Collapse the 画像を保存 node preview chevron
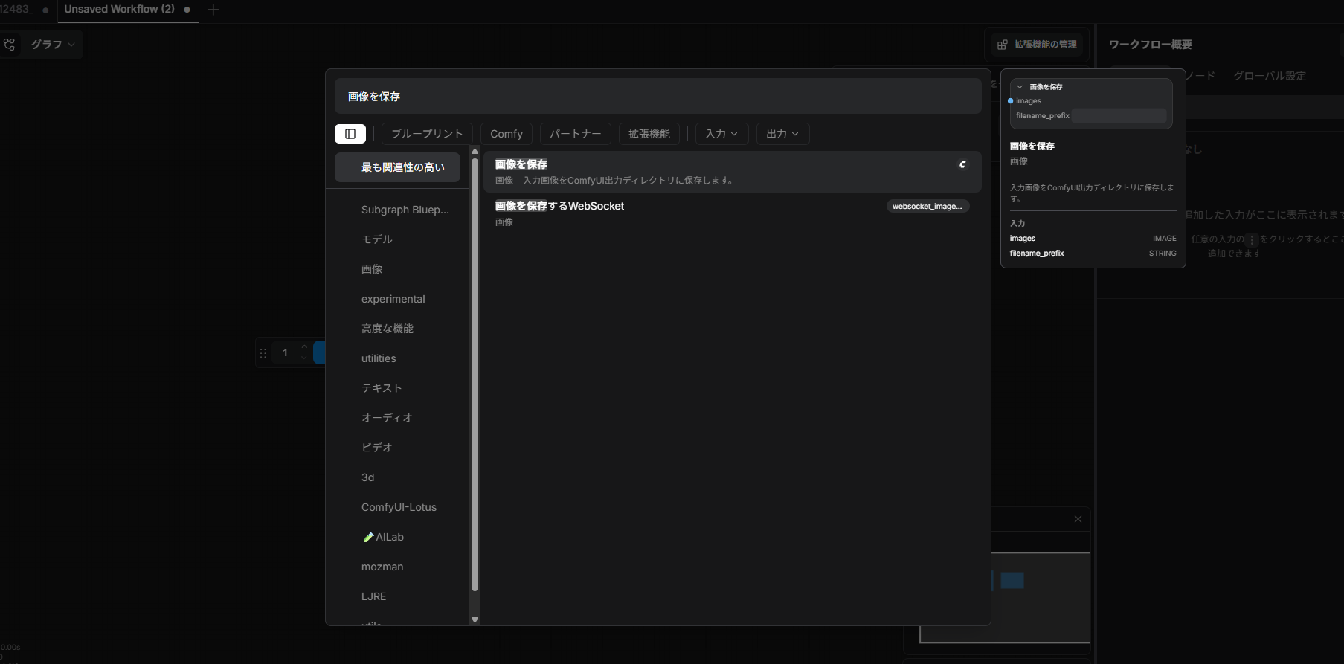Image resolution: width=1344 pixels, height=664 pixels. point(1020,87)
